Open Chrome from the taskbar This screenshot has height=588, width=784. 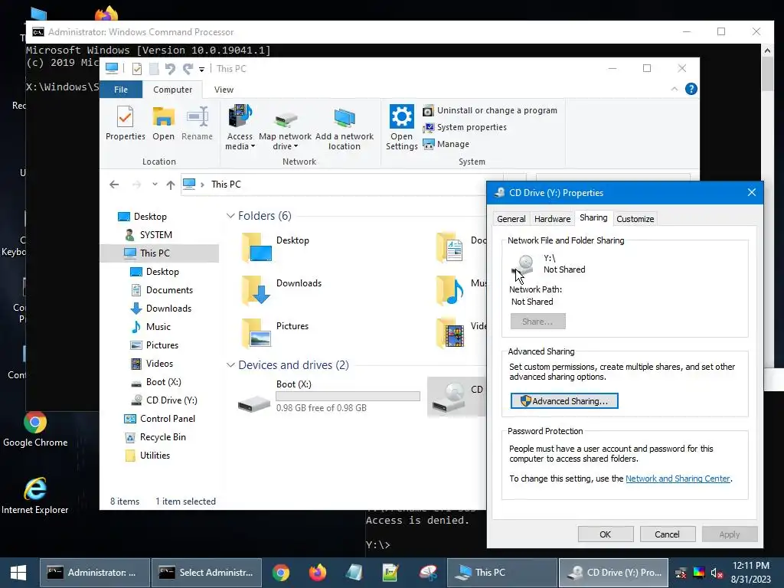[x=280, y=573]
